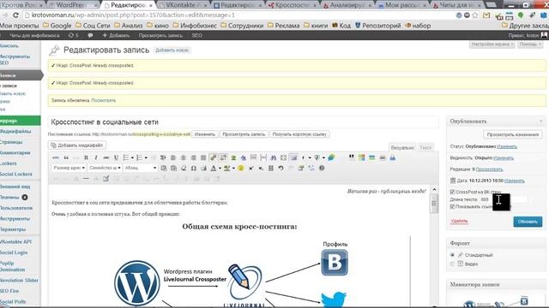Open the editor help icon
This screenshot has width=549, height=308.
click(322, 169)
